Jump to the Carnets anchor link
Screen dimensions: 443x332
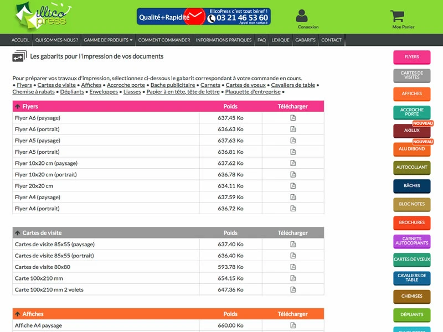click(x=210, y=85)
